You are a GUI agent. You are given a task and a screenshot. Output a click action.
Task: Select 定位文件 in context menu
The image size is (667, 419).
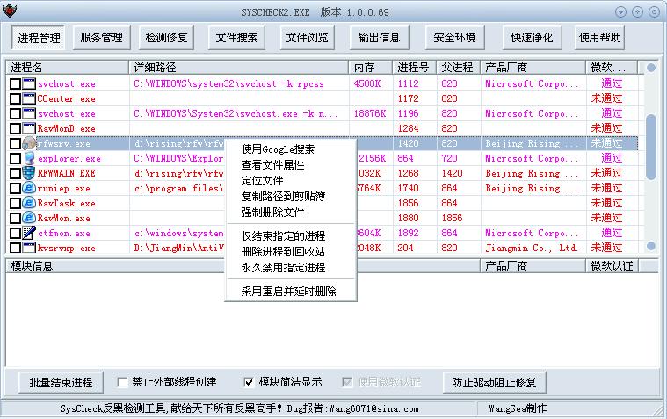(291, 181)
